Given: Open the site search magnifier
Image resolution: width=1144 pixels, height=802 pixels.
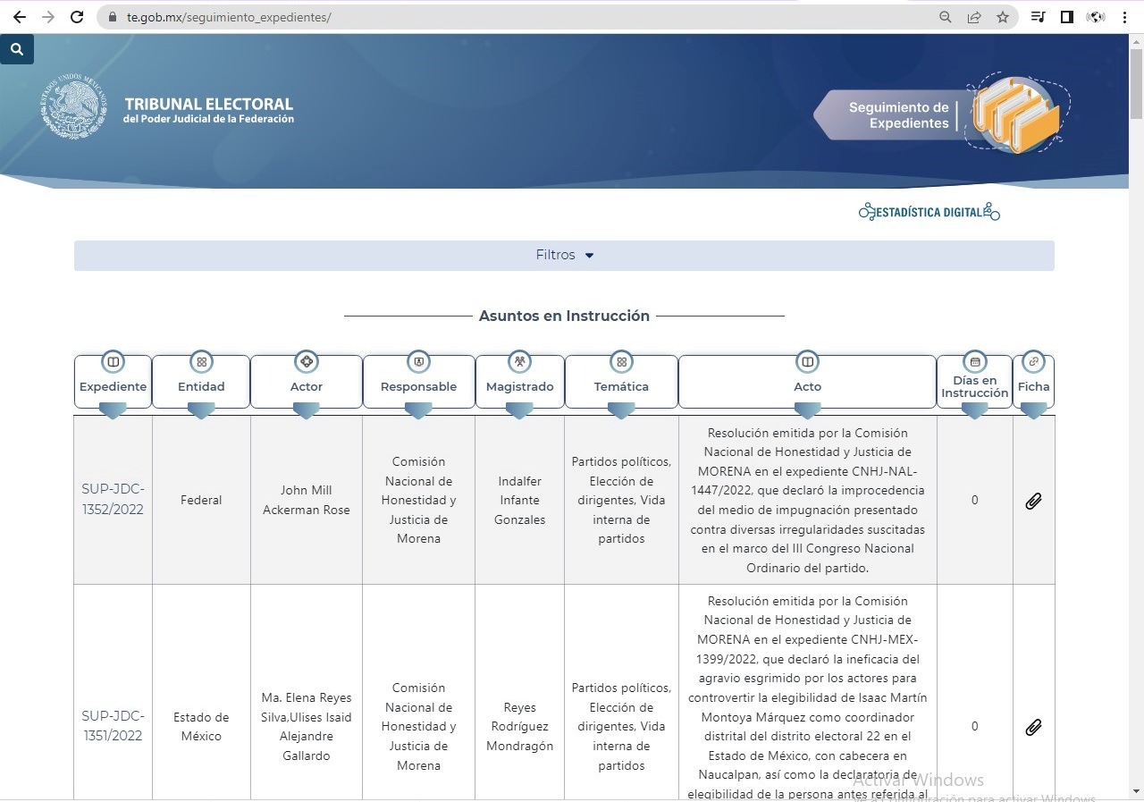Looking at the screenshot, I should pyautogui.click(x=17, y=50).
